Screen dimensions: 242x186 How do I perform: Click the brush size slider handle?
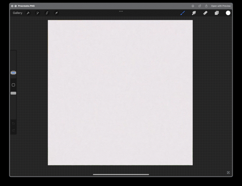click(x=13, y=73)
